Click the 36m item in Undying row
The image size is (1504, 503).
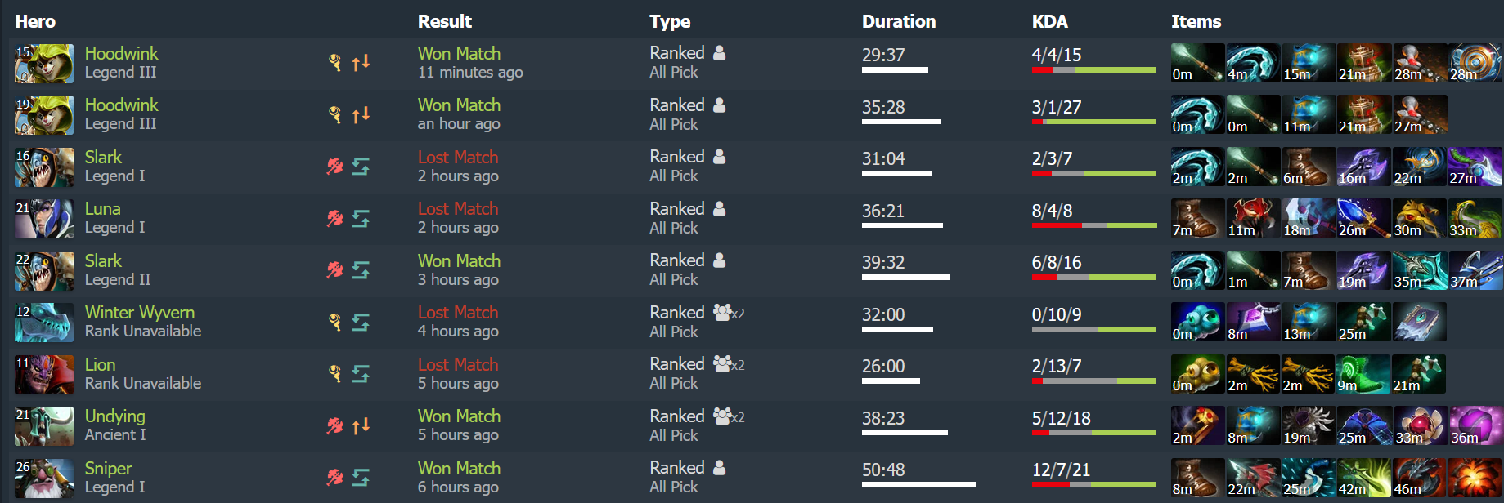1475,426
